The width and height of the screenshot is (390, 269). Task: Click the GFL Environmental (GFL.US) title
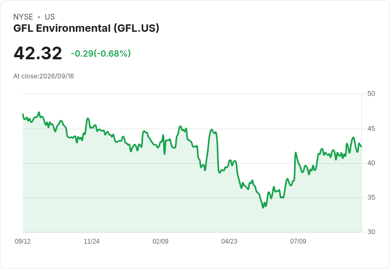pos(86,28)
